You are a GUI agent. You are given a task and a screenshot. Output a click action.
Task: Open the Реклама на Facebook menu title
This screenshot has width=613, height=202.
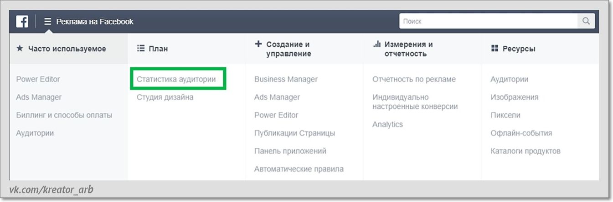(x=95, y=21)
